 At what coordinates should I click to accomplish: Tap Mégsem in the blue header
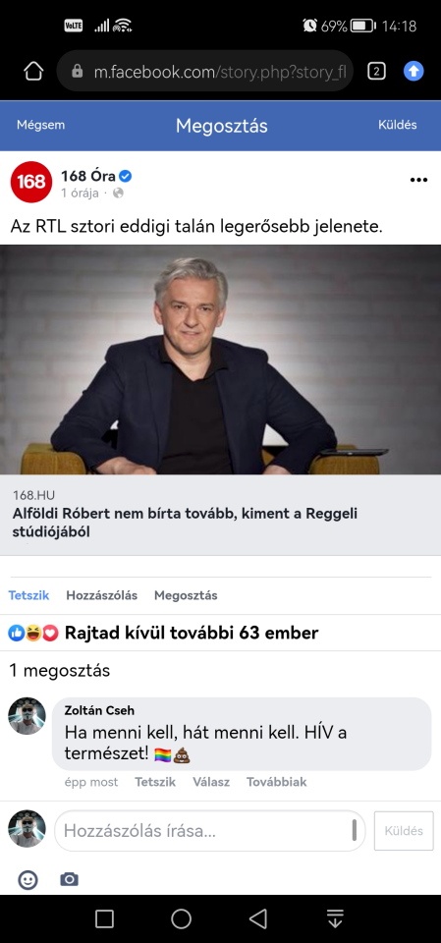41,125
